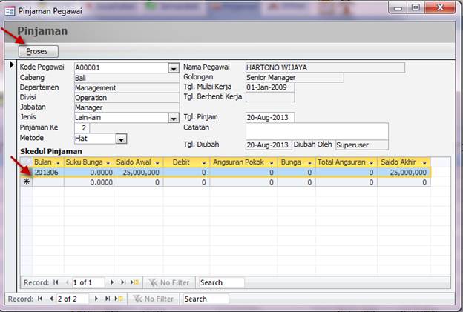Click the Tgl. Pinjam date field
The width and height of the screenshot is (463, 312).
[270, 117]
